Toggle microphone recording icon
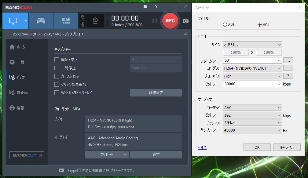Image resolution: width=308 pixels, height=178 pixels. (83, 24)
